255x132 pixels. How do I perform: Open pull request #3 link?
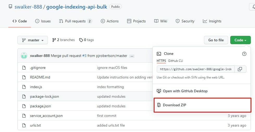coord(84,56)
